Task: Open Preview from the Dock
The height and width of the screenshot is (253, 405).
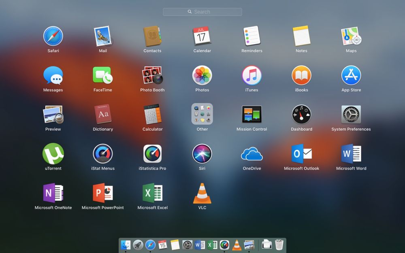Action: point(249,245)
